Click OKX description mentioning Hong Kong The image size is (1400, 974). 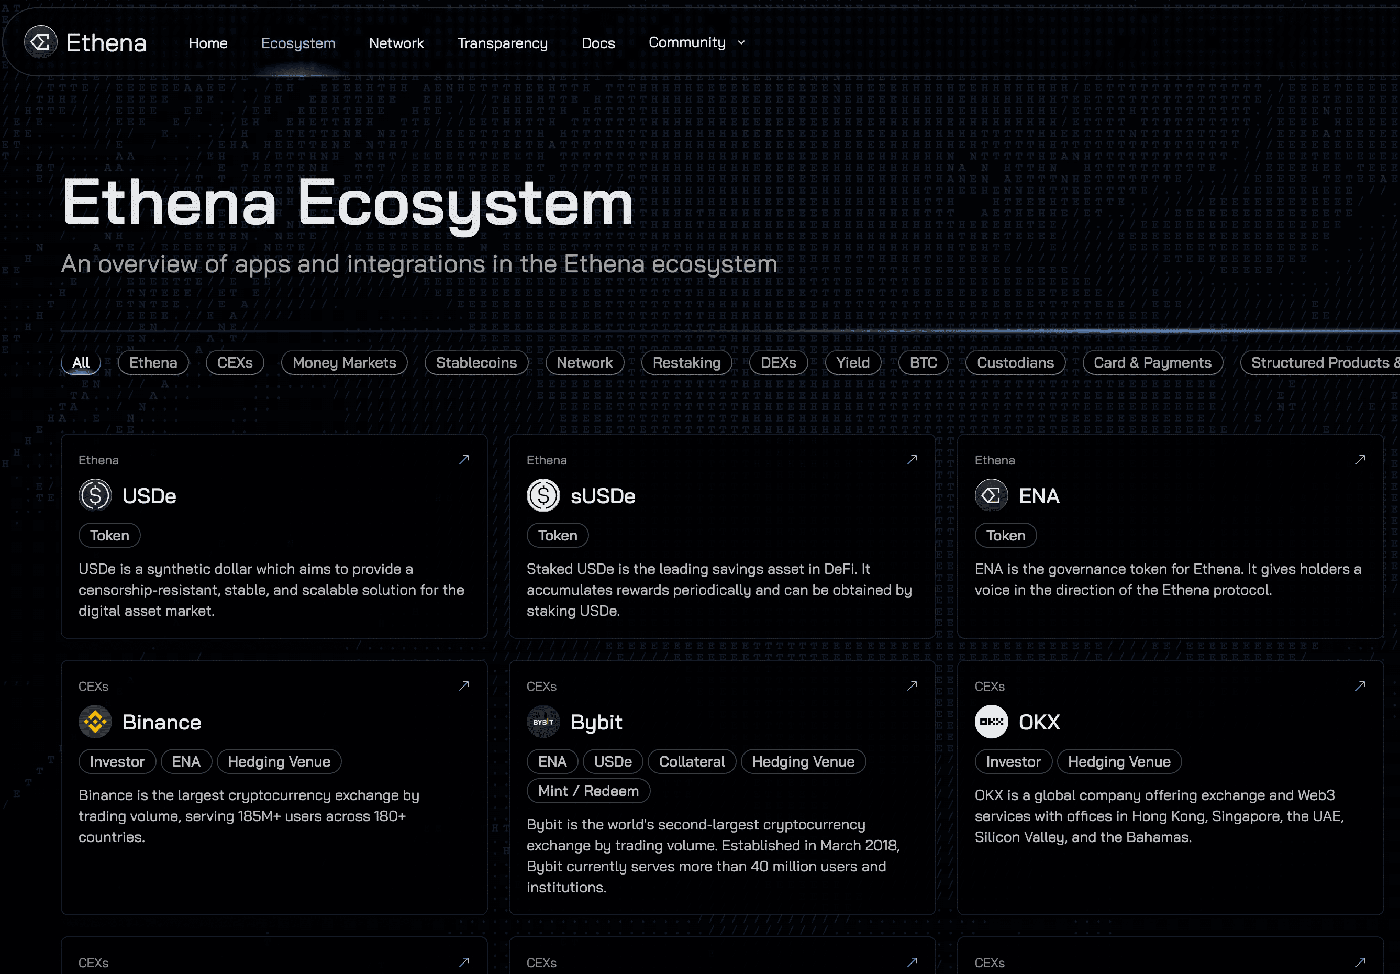pyautogui.click(x=1159, y=816)
